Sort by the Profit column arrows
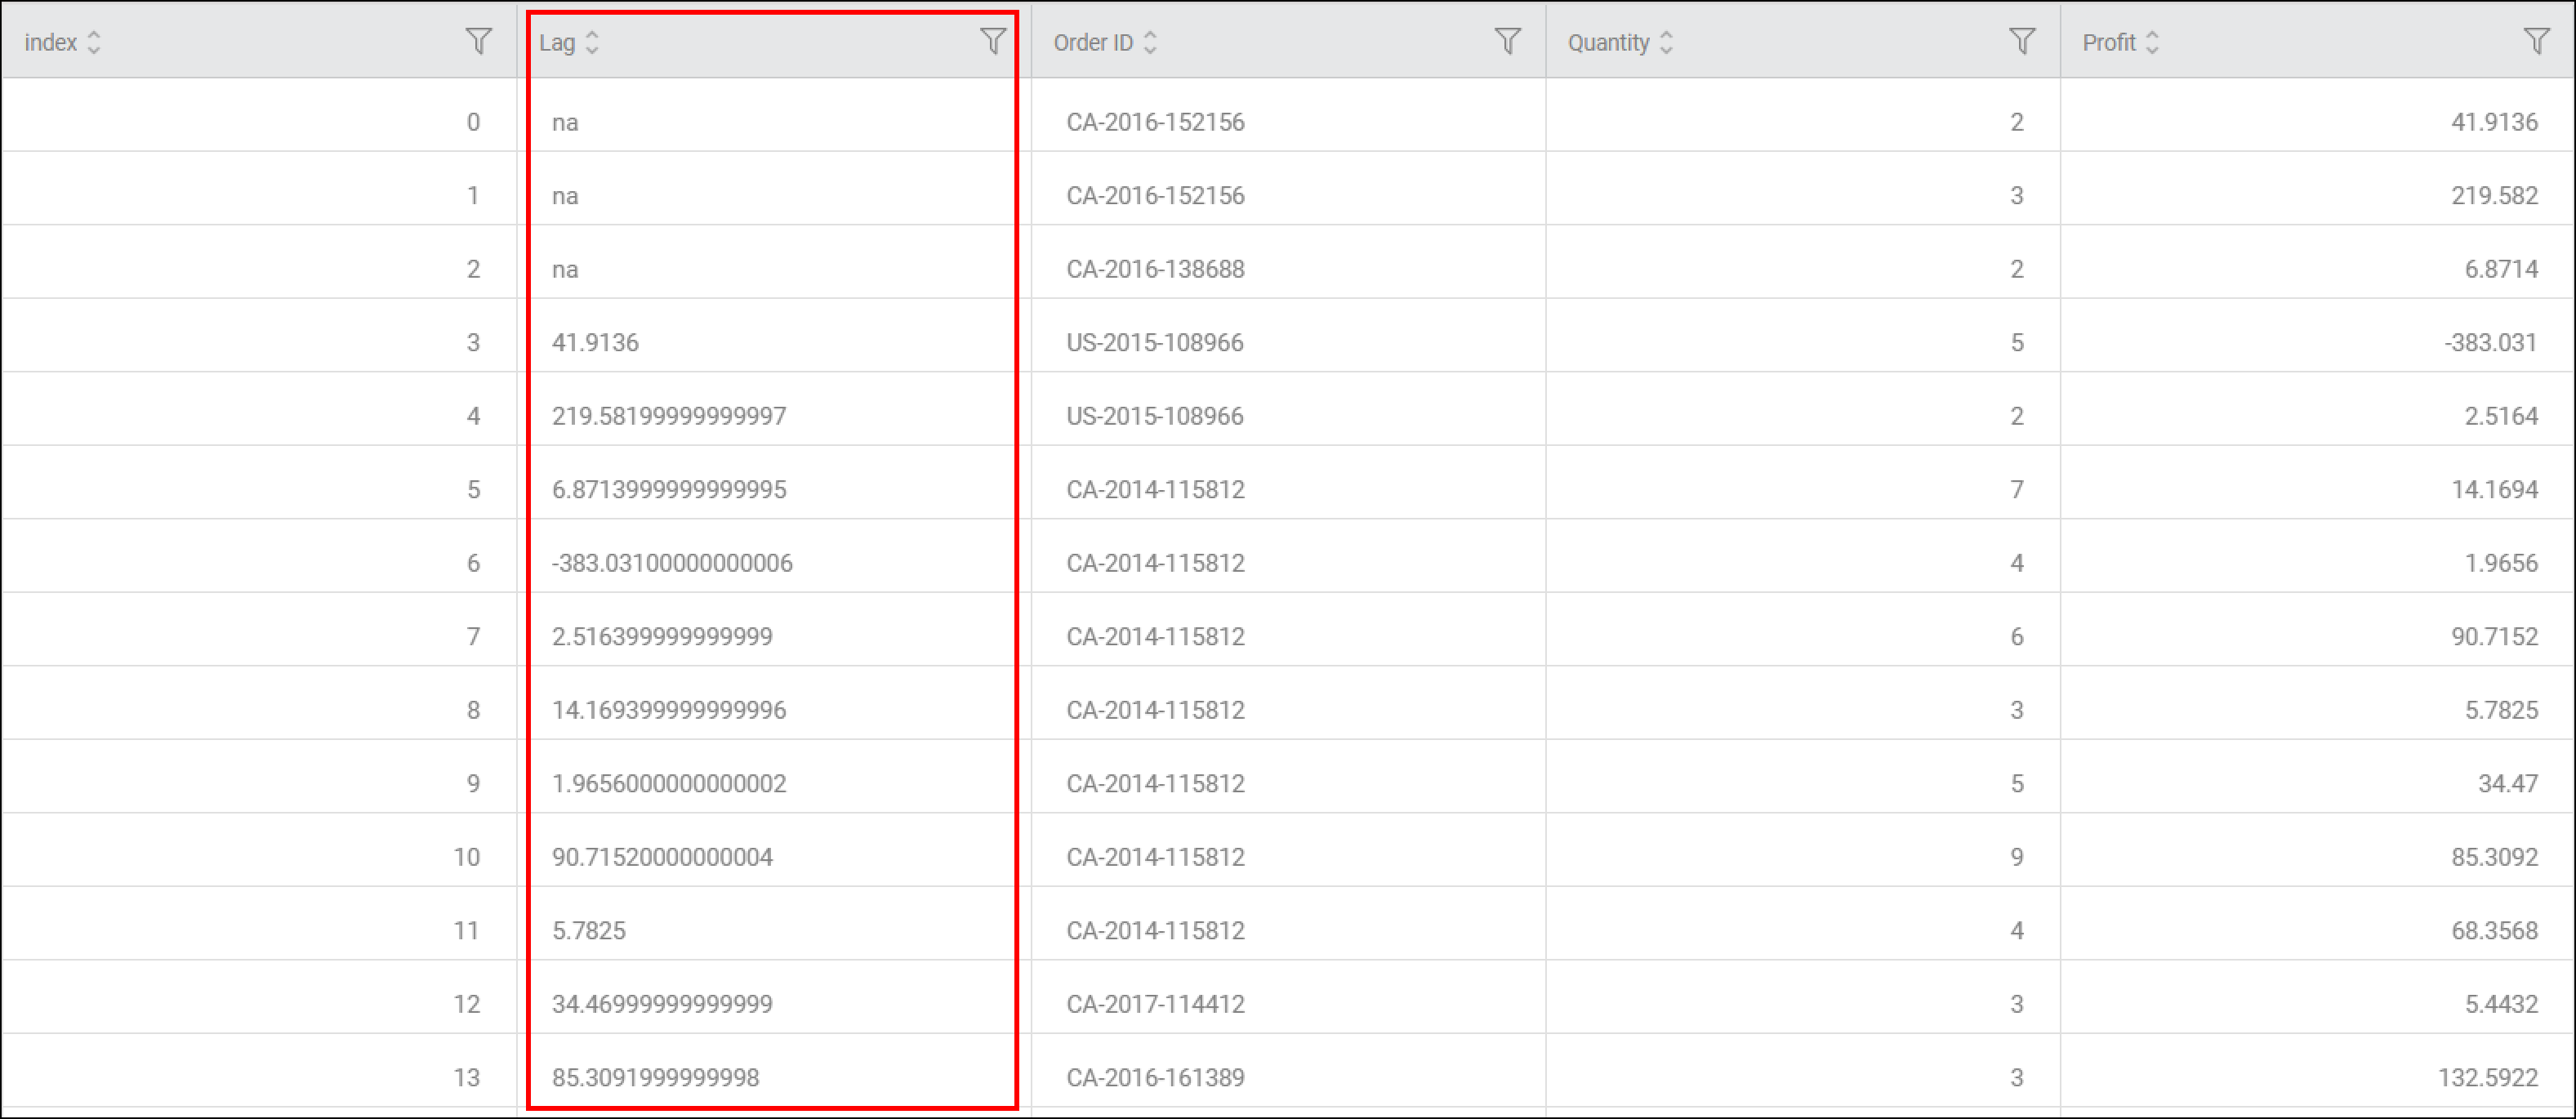2576x1119 pixels. point(2152,42)
